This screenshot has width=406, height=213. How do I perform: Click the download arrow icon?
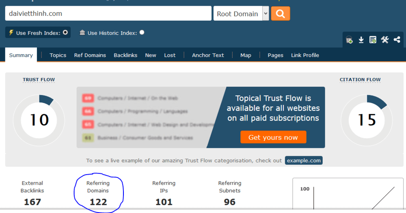click(x=361, y=40)
